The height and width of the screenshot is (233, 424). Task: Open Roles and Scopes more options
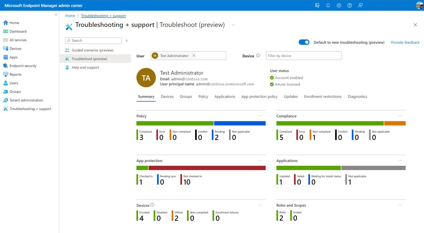click(400, 205)
